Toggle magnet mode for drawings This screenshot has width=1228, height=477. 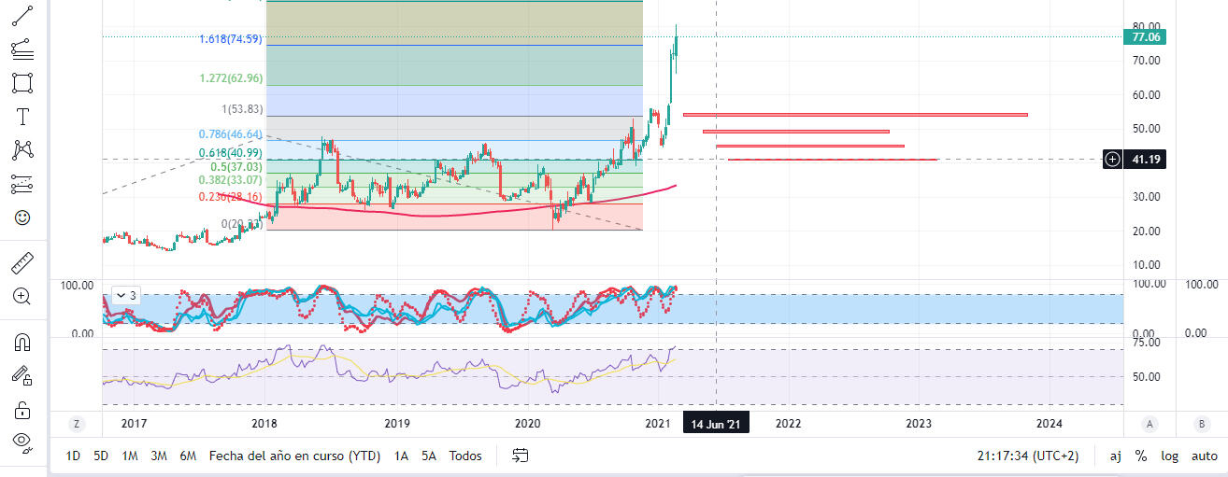click(21, 343)
